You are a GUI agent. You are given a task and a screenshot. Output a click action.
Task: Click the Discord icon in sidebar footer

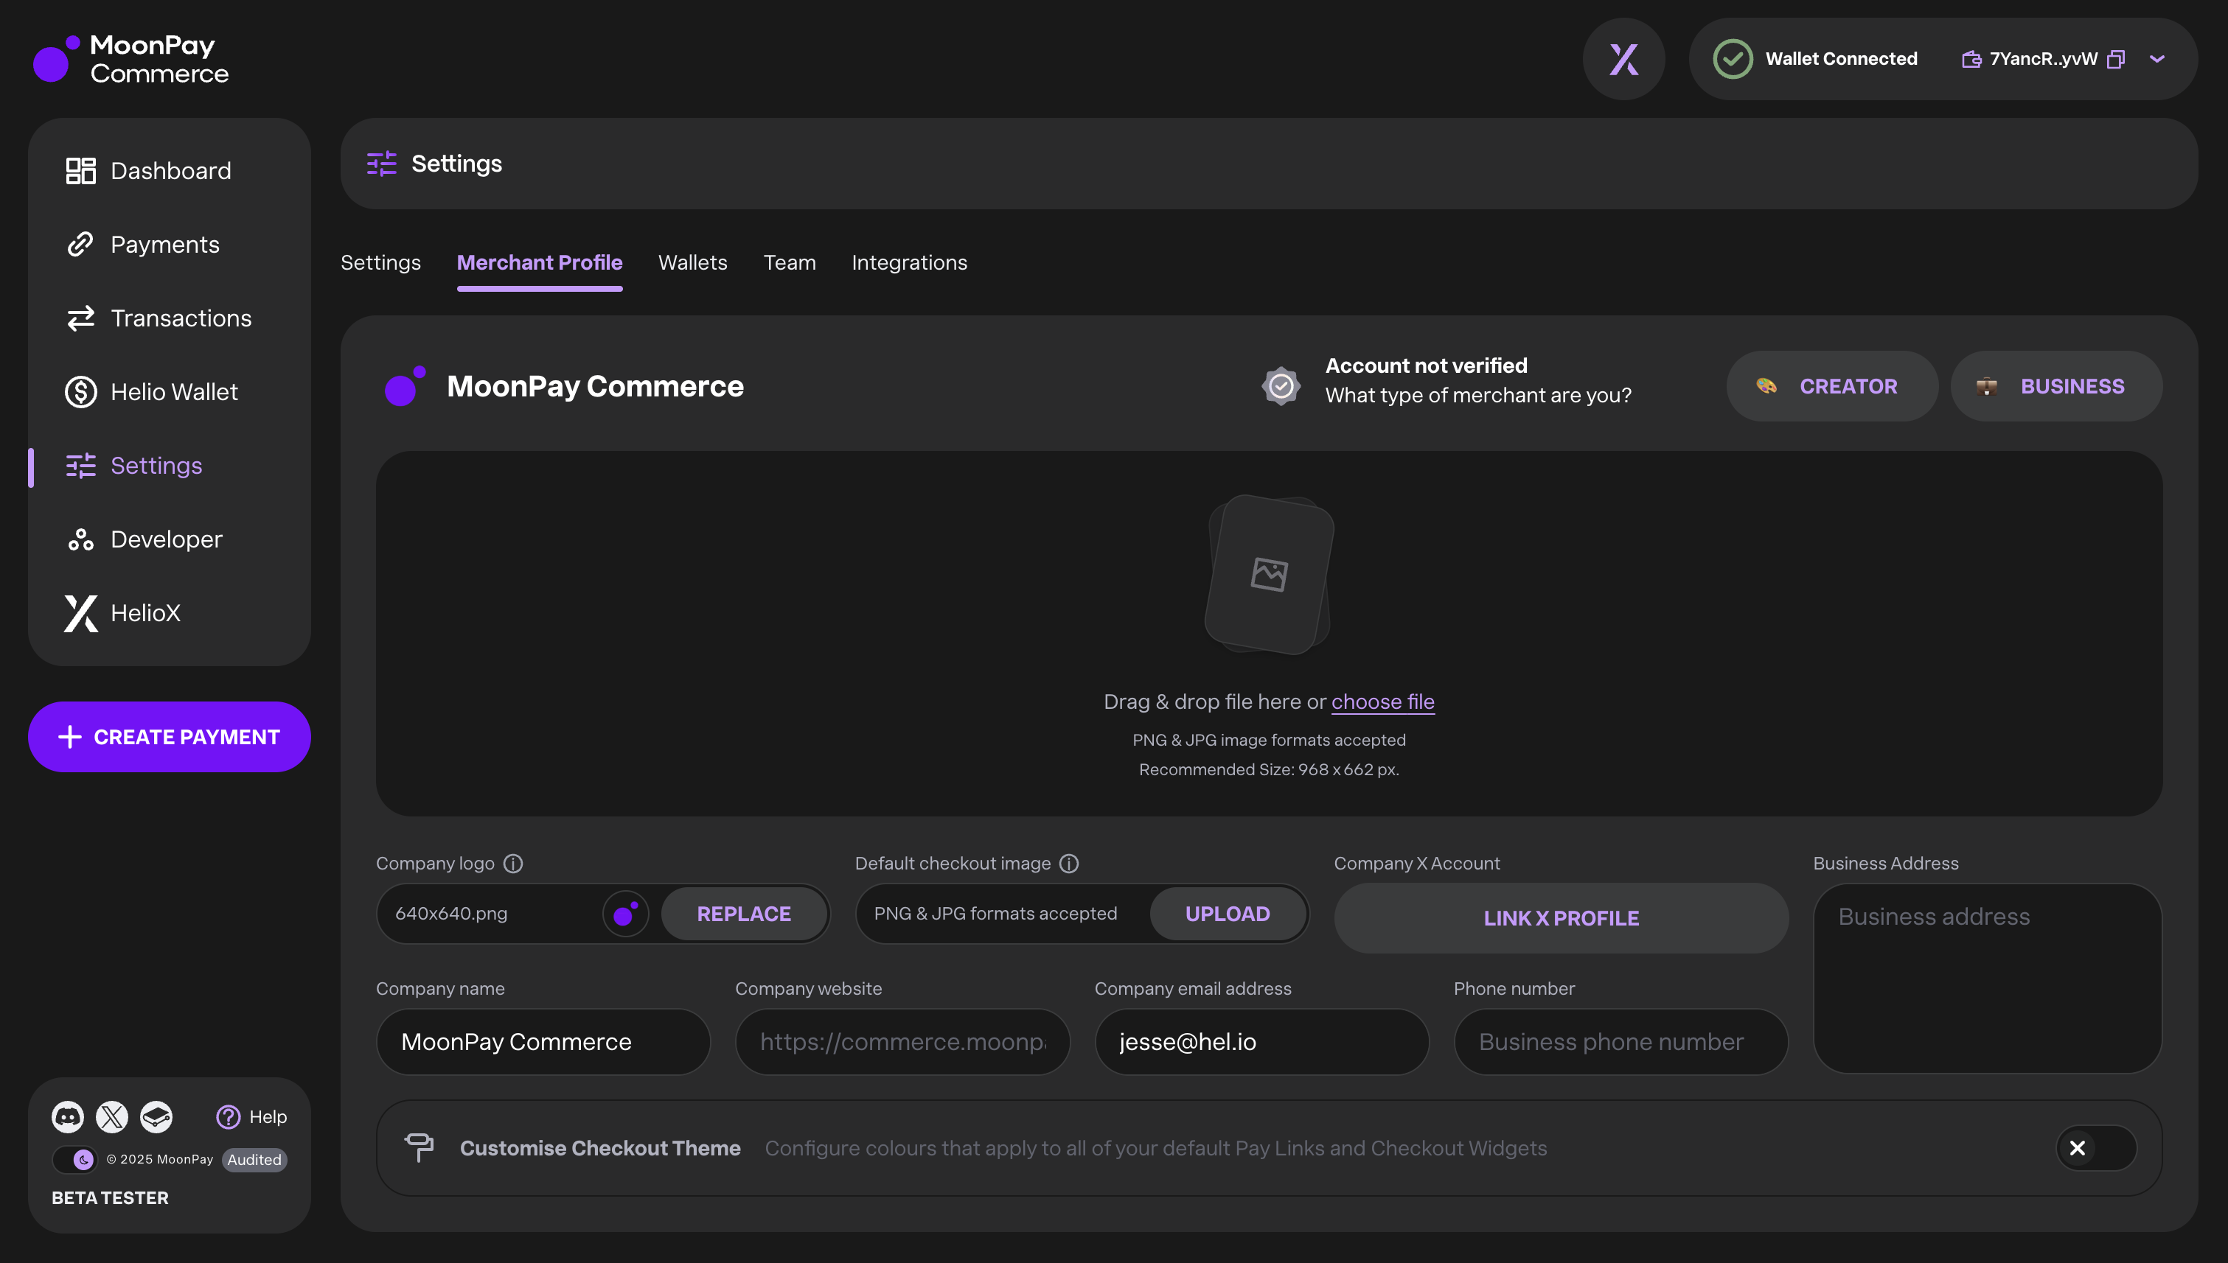pos(67,1116)
